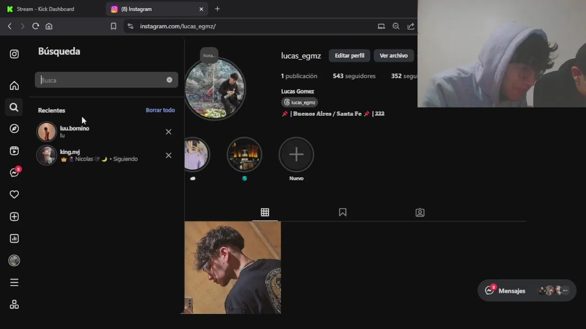Open the Explore compass icon
This screenshot has height=329, width=586.
pyautogui.click(x=14, y=129)
